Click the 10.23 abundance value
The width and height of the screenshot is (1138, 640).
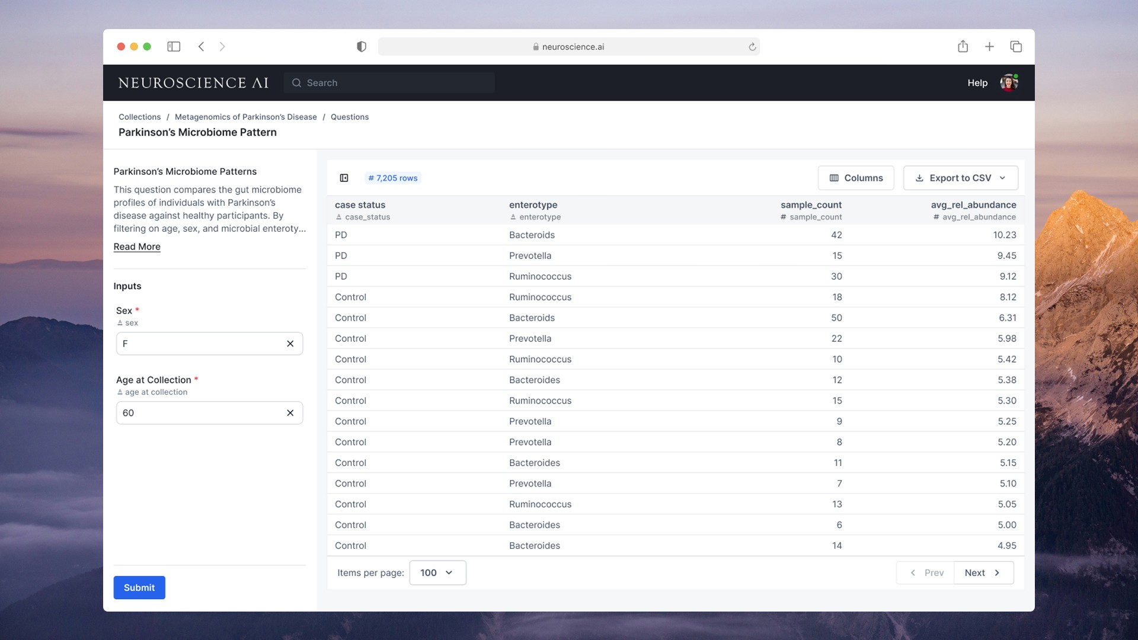[1005, 235]
